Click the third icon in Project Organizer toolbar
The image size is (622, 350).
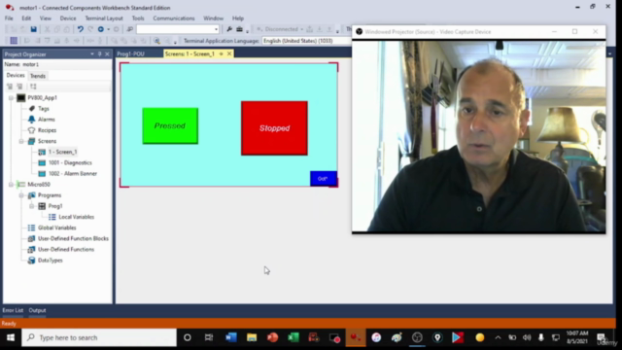click(x=33, y=87)
